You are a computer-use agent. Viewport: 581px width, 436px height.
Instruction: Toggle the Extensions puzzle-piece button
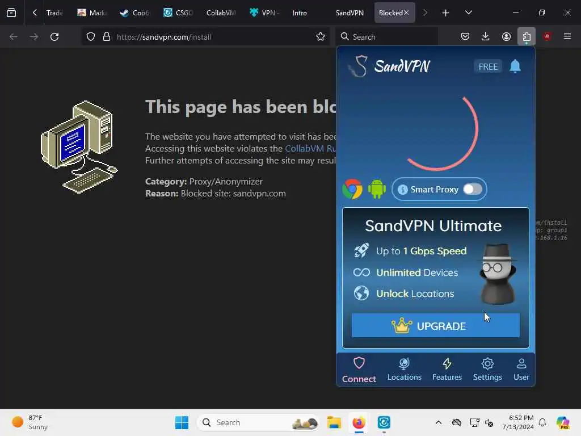coord(527,36)
